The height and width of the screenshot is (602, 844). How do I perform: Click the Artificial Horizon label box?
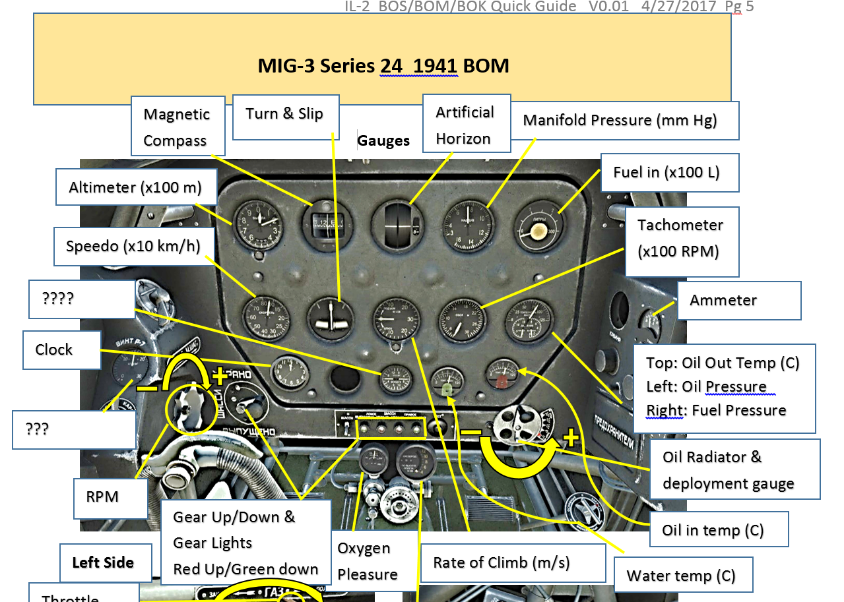467,123
